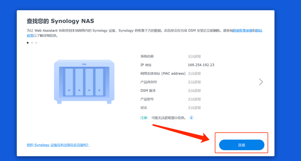Click the info icon beside 注意 note
Image resolution: width=301 pixels, height=161 pixels.
[191, 118]
